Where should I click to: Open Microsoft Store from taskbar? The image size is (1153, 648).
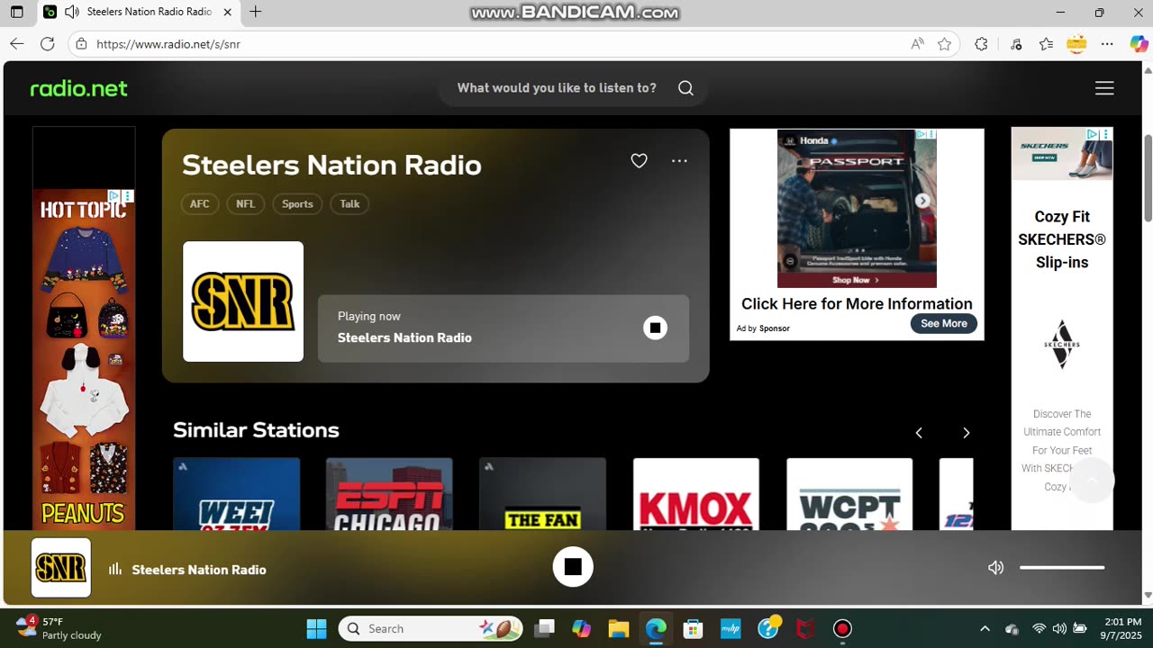coord(693,628)
